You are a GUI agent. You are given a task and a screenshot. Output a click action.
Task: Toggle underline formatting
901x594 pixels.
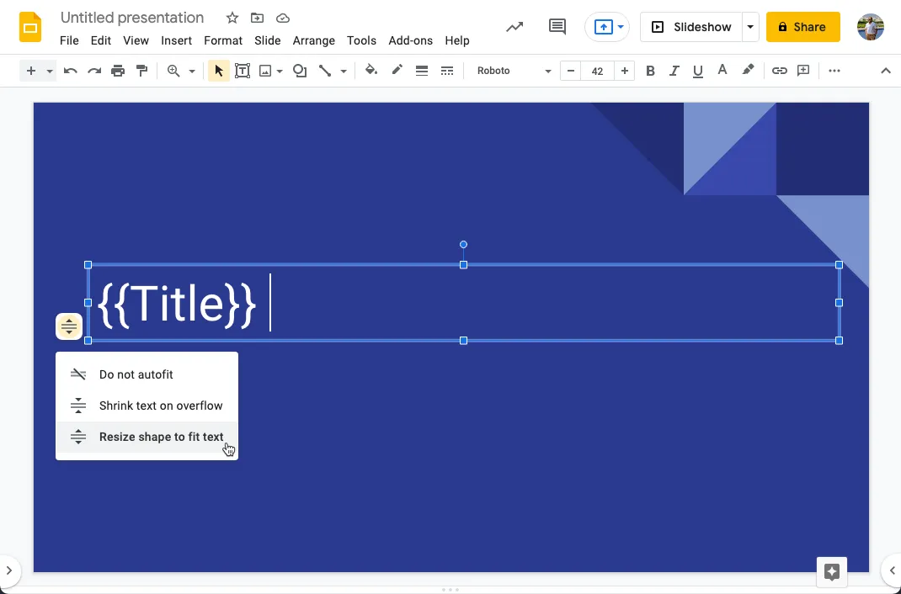pyautogui.click(x=697, y=71)
